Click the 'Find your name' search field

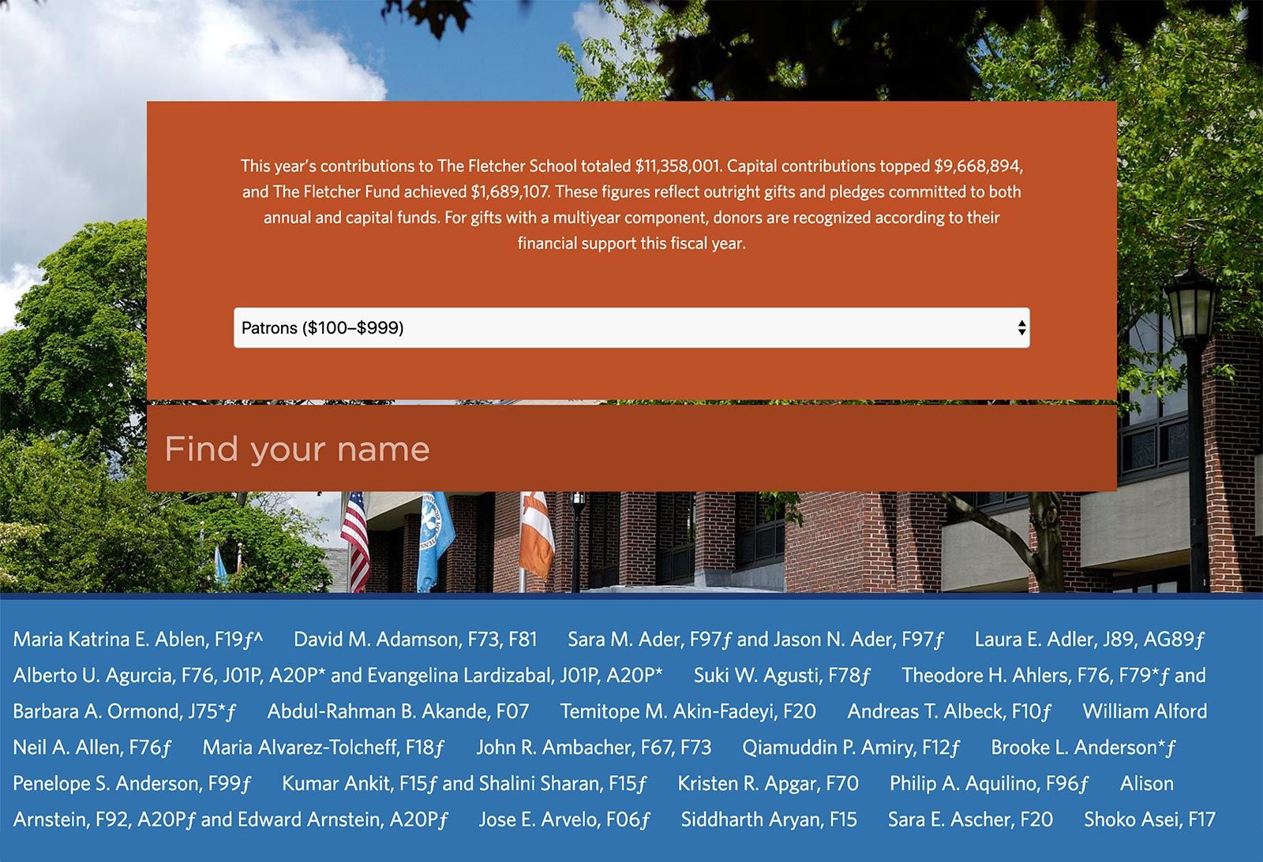pyautogui.click(x=631, y=448)
